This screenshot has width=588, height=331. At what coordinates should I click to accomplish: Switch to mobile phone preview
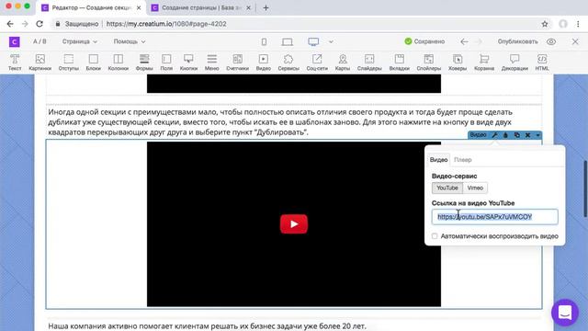click(264, 41)
